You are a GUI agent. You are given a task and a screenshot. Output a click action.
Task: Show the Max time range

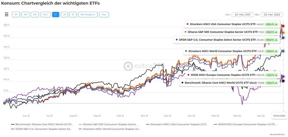(x=104, y=14)
